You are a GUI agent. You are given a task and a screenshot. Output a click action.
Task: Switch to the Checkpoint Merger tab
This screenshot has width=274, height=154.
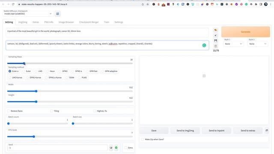pyautogui.click(x=89, y=22)
